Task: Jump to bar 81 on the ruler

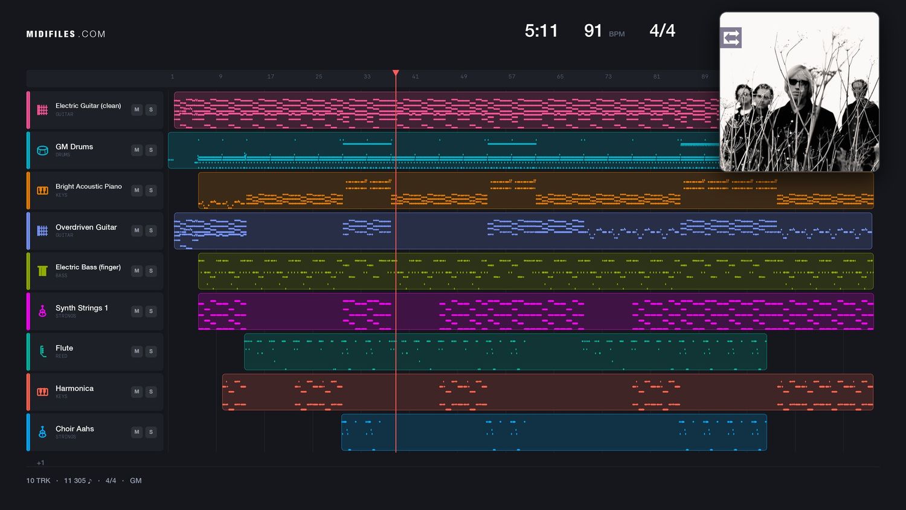Action: 657,77
